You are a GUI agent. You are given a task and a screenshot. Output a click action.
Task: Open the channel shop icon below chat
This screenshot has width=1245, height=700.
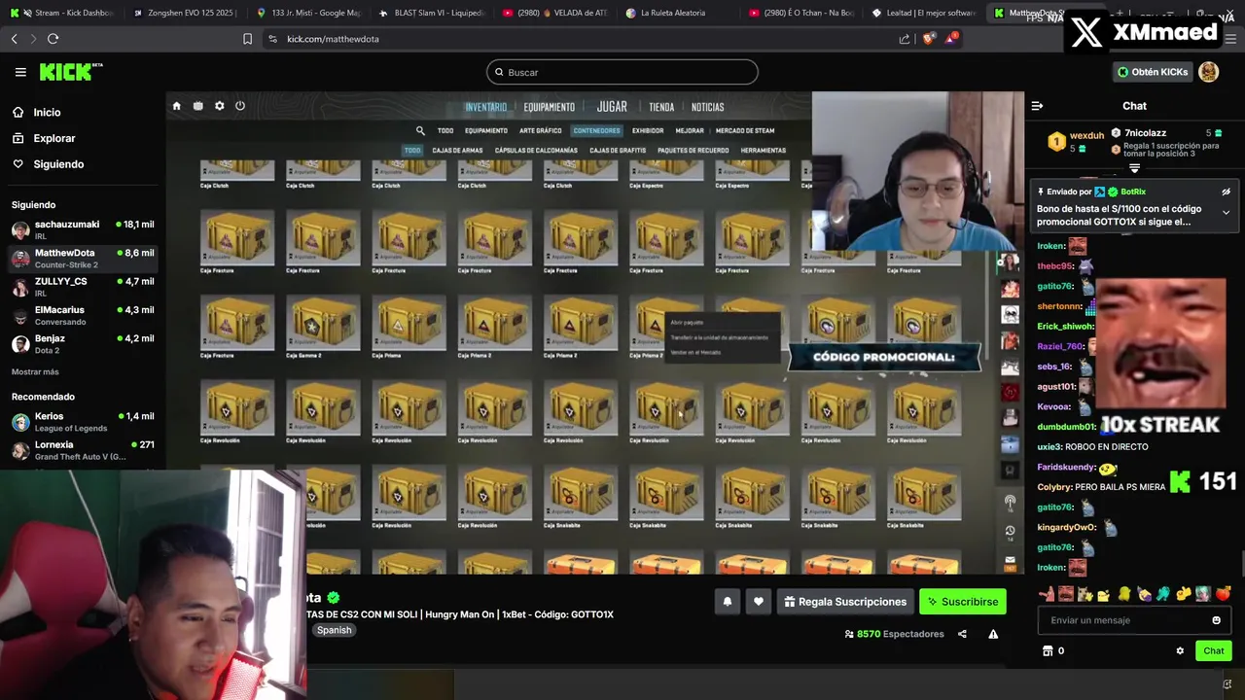(x=1048, y=651)
